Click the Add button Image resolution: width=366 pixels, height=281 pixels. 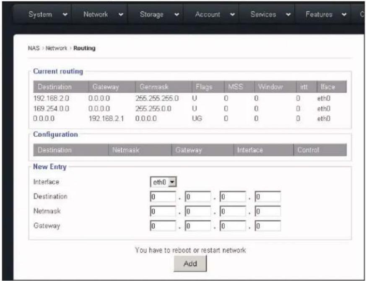click(190, 263)
